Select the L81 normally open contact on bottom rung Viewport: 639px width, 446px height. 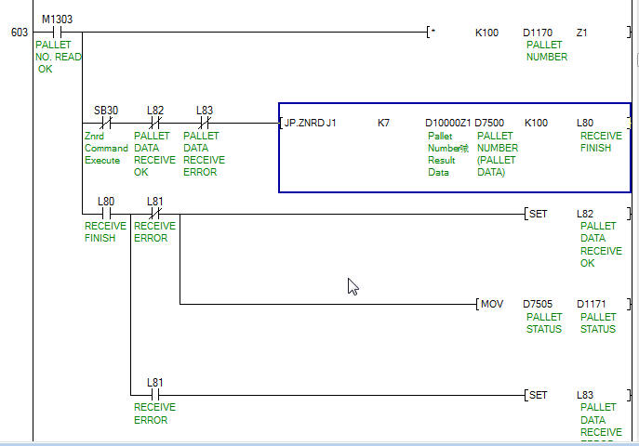pos(155,394)
